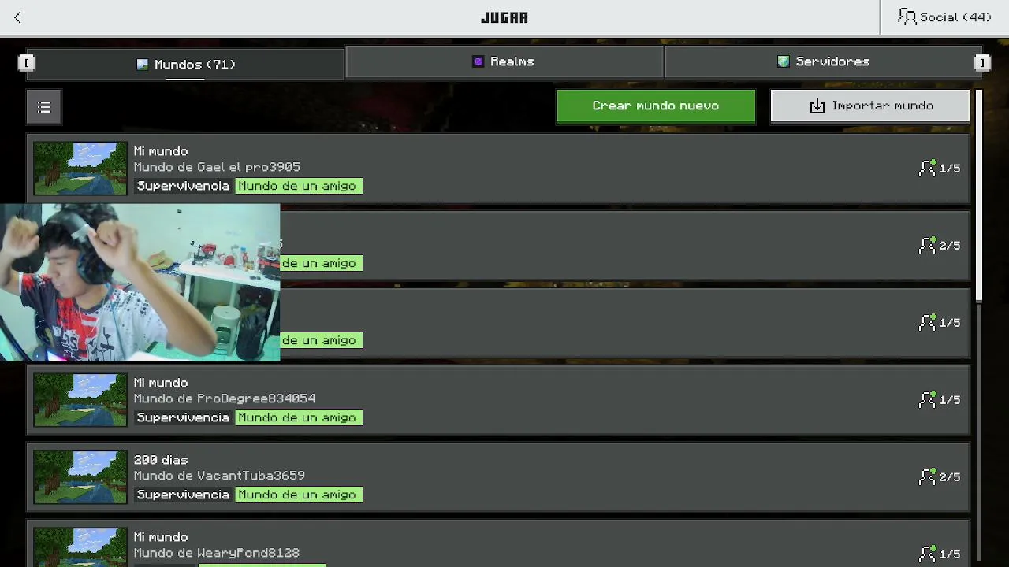The height and width of the screenshot is (567, 1009).
Task: Select the '200 dias' world title
Action: click(161, 460)
